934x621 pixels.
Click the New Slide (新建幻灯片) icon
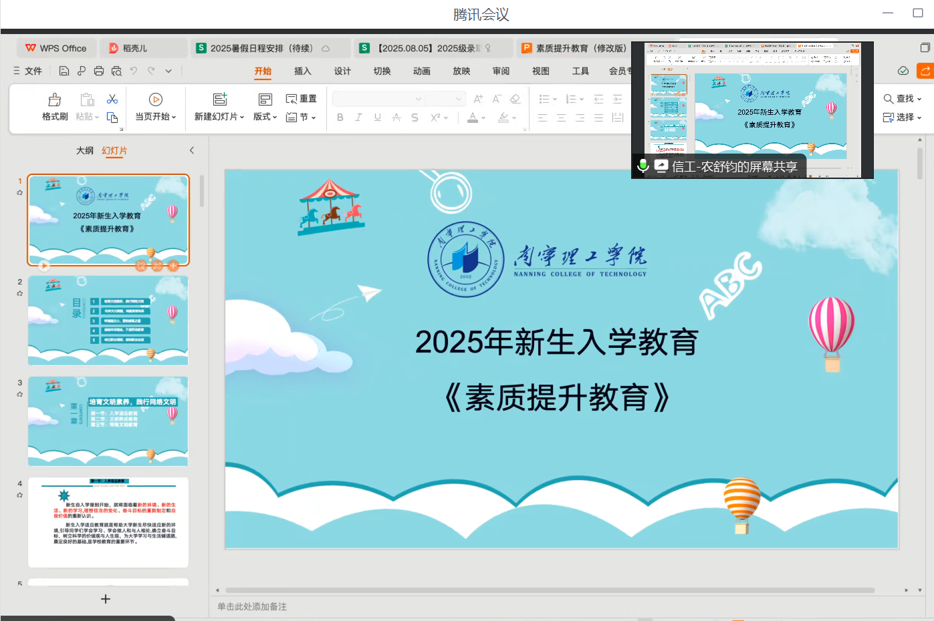pos(220,99)
